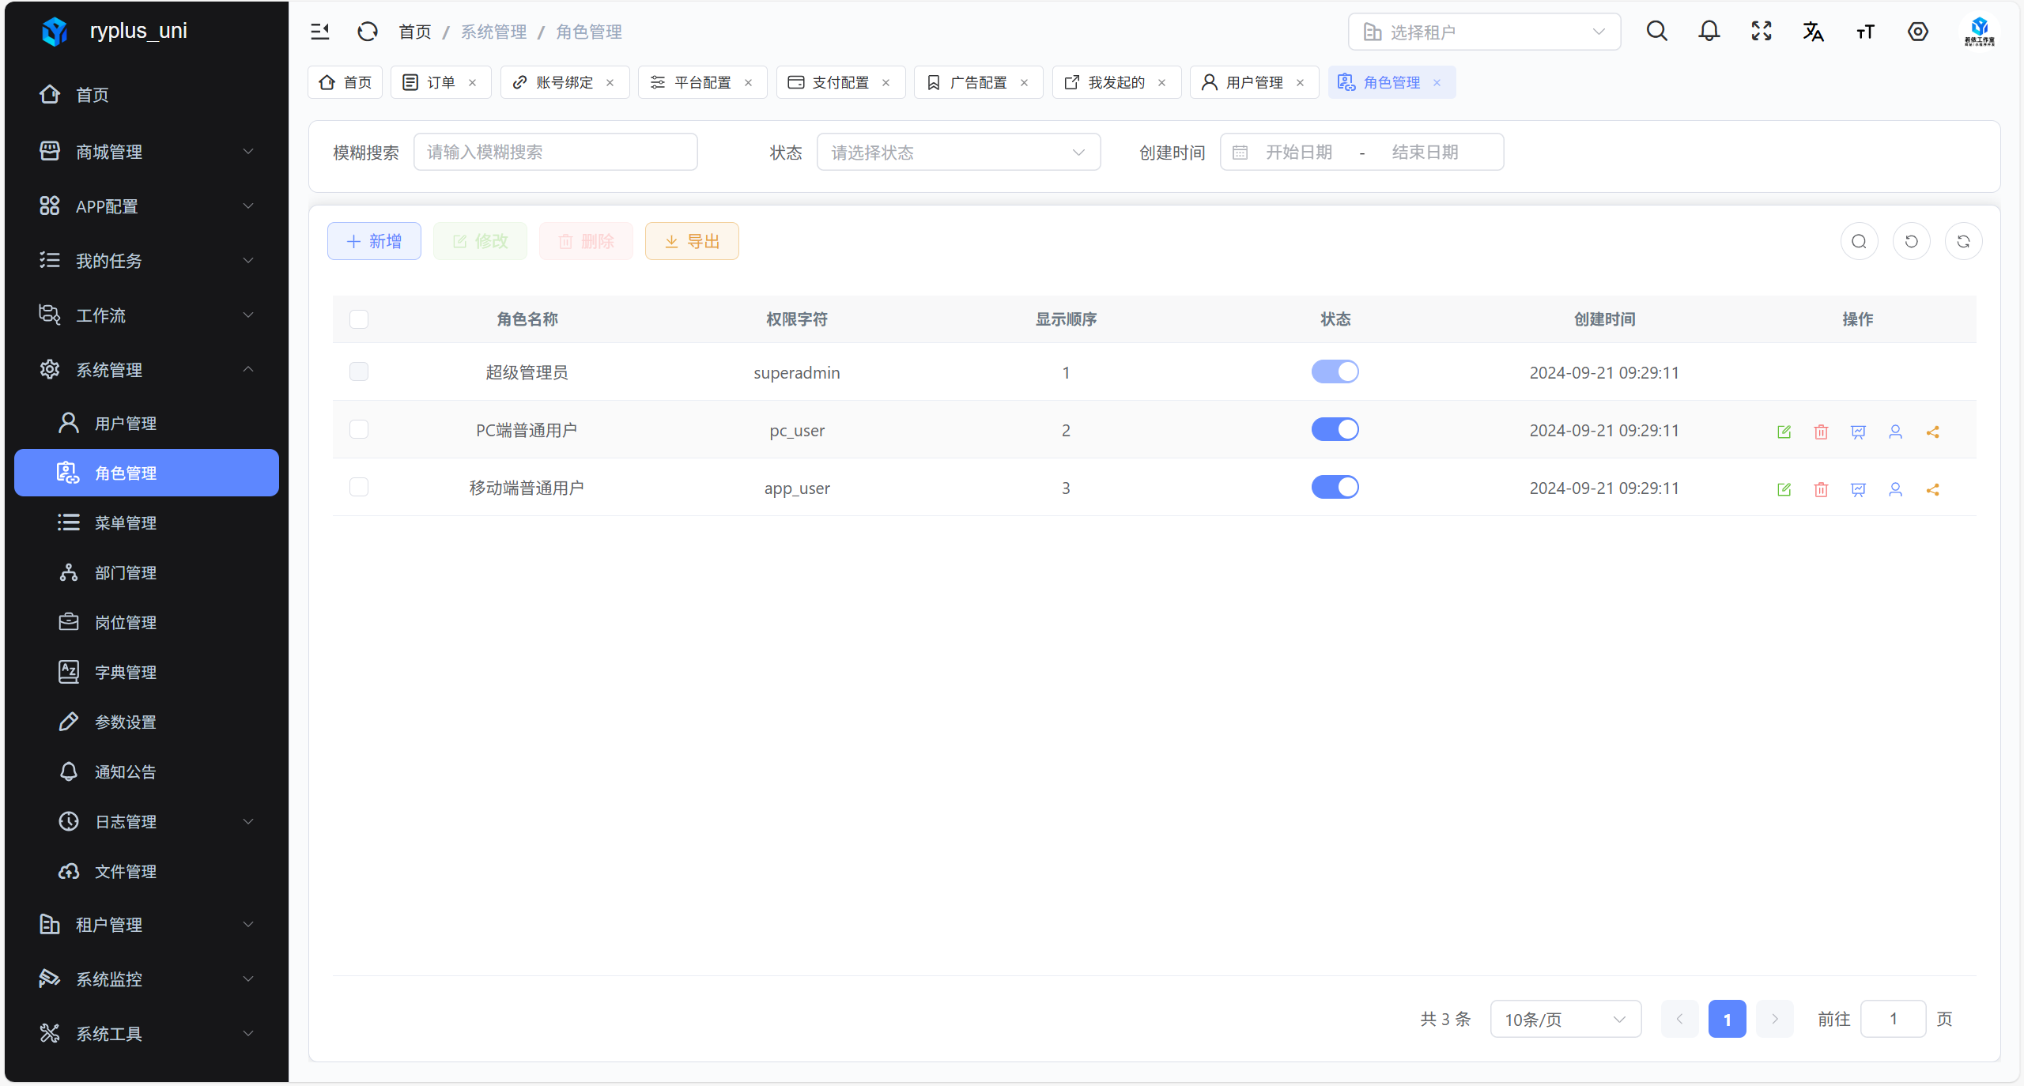Click the 新增 button

374,241
